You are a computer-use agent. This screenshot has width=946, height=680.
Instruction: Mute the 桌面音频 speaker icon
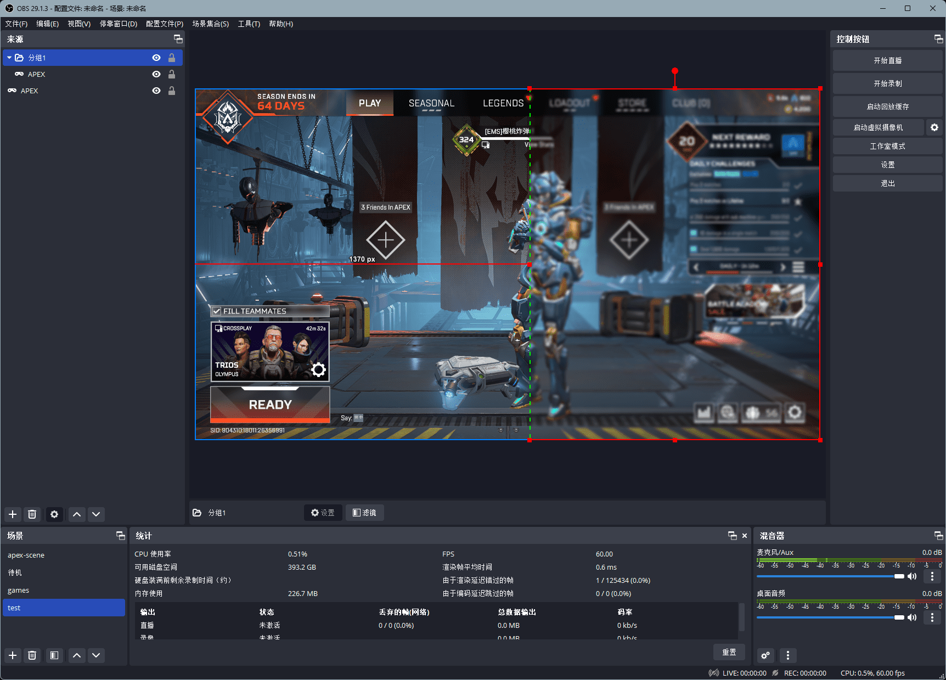(x=912, y=617)
